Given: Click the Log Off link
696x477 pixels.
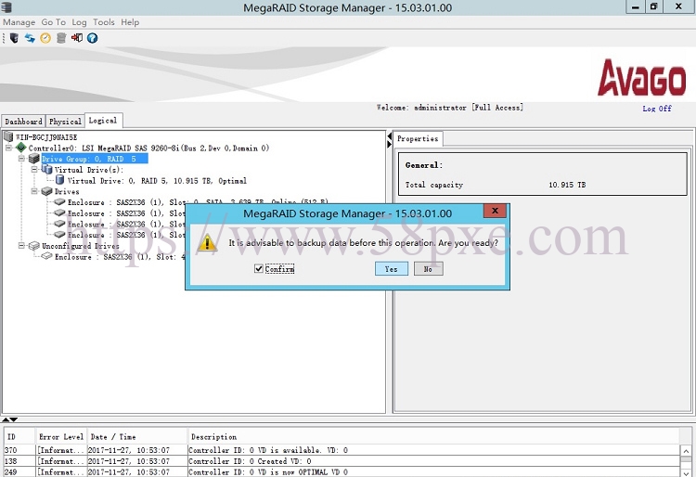Looking at the screenshot, I should tap(657, 109).
